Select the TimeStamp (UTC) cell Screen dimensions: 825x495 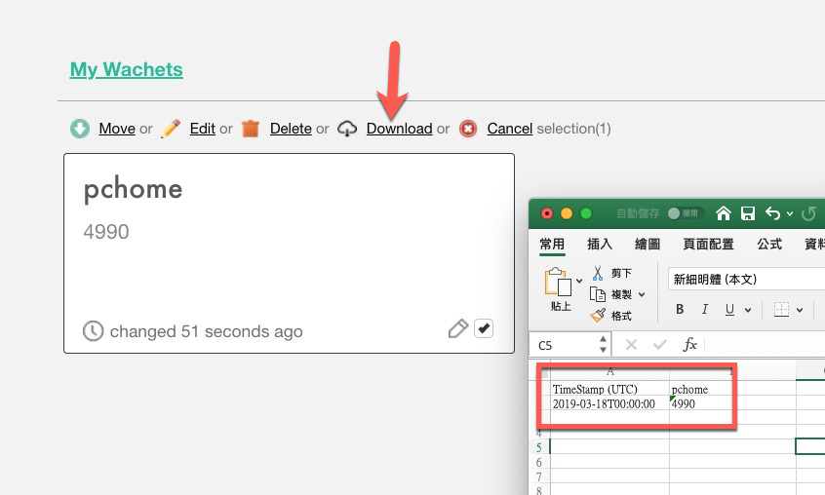(609, 389)
